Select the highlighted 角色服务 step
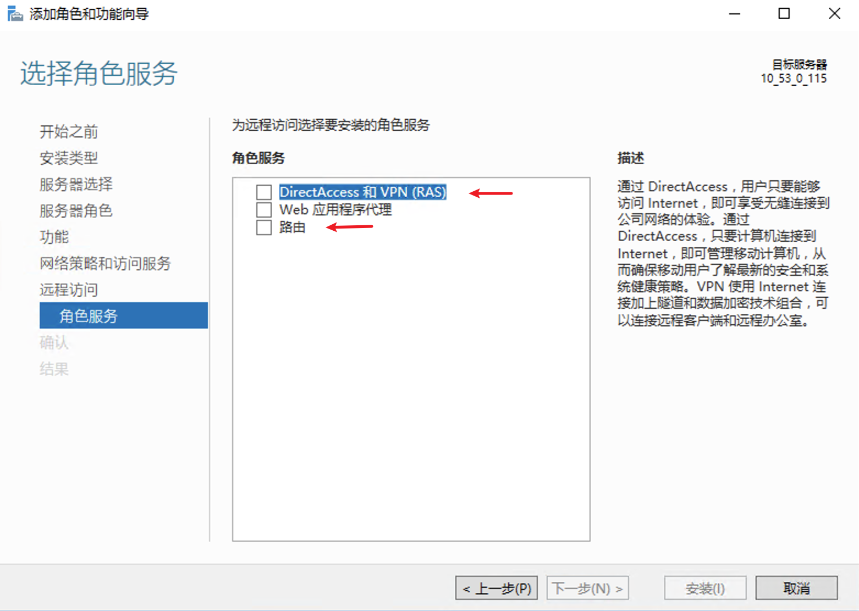This screenshot has width=859, height=611. pos(88,315)
